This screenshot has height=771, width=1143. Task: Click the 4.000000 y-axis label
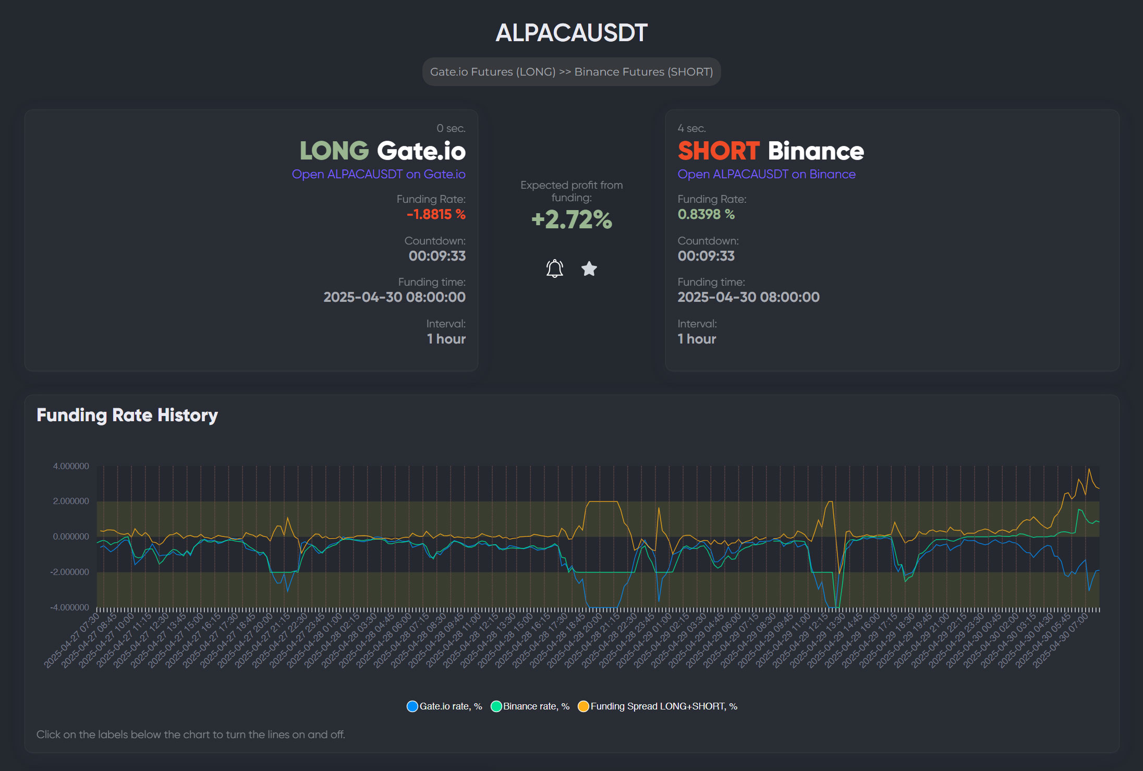tap(71, 466)
